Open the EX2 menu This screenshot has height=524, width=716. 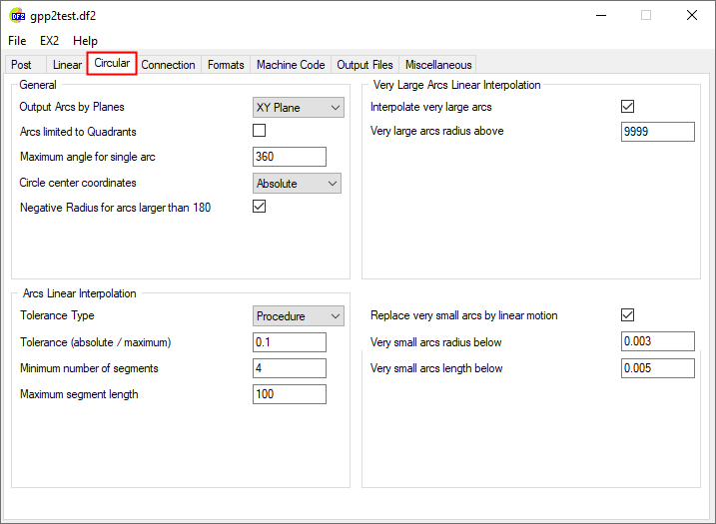click(50, 41)
